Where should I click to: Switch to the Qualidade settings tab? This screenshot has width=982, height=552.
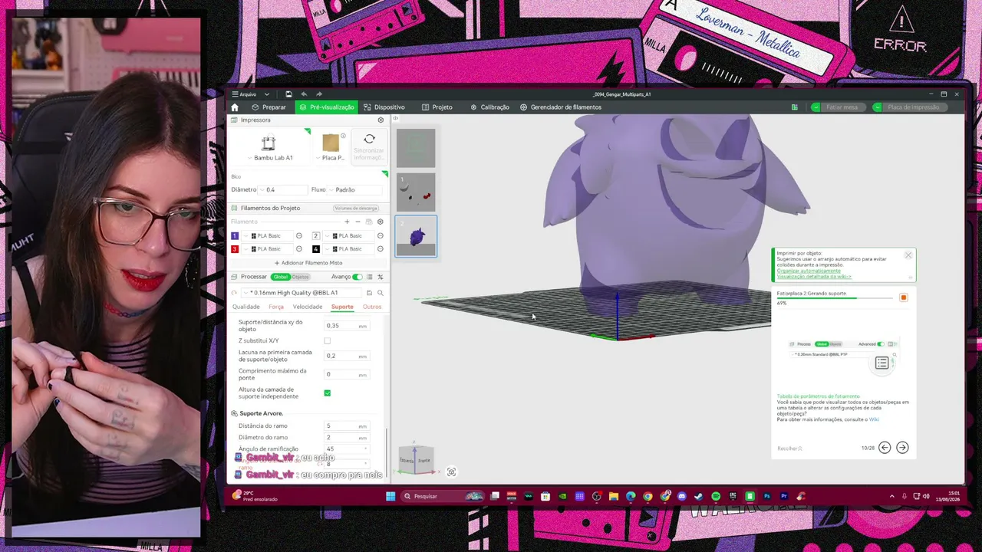point(246,307)
